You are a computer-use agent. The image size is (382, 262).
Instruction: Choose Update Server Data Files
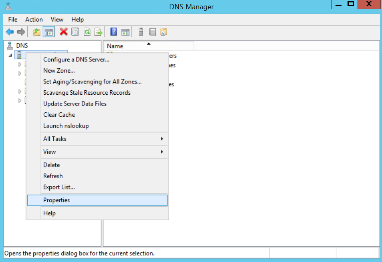click(97, 104)
